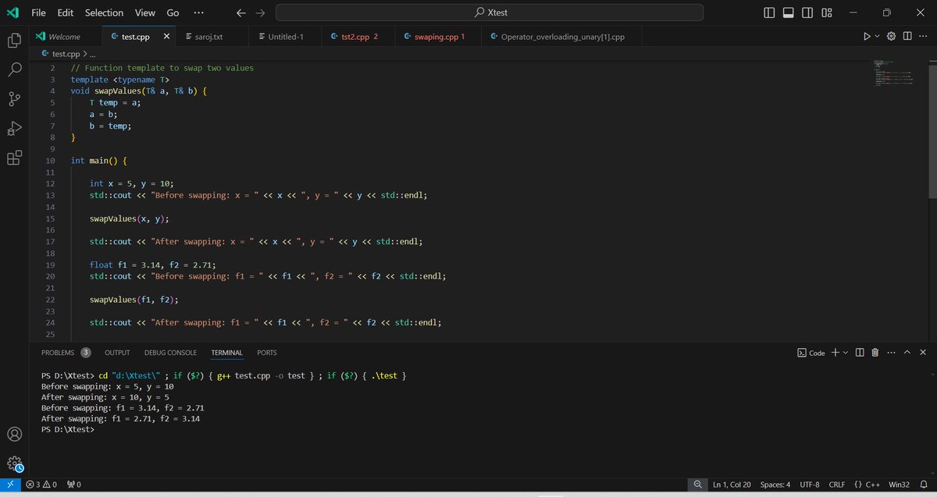Screen dimensions: 937x497
Task: Click the Xtest command center search box
Action: (x=490, y=12)
